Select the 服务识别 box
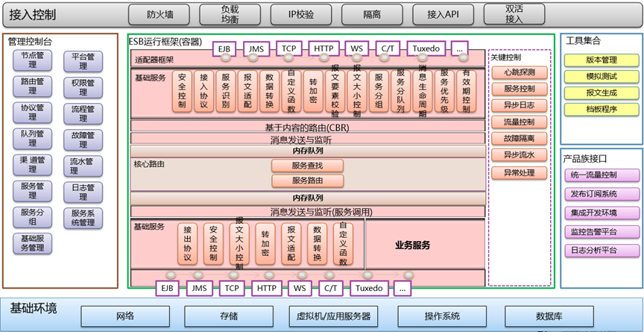Image resolution: width=644 pixels, height=332 pixels. coord(226,91)
